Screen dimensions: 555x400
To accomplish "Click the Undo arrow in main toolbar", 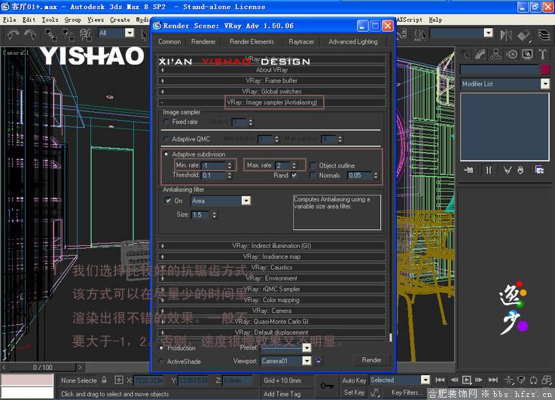I will (13, 35).
